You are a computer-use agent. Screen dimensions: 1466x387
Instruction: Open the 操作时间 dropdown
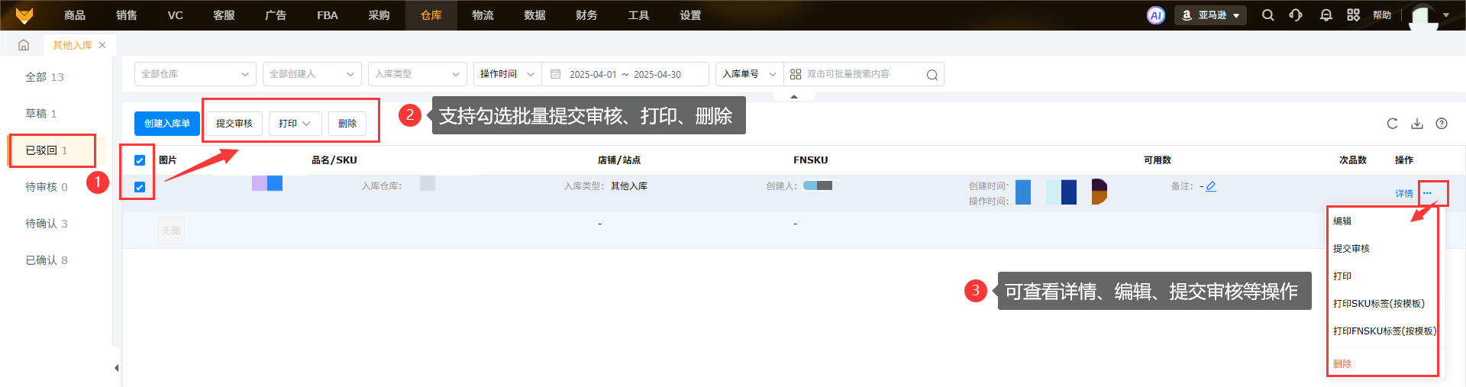pyautogui.click(x=507, y=74)
